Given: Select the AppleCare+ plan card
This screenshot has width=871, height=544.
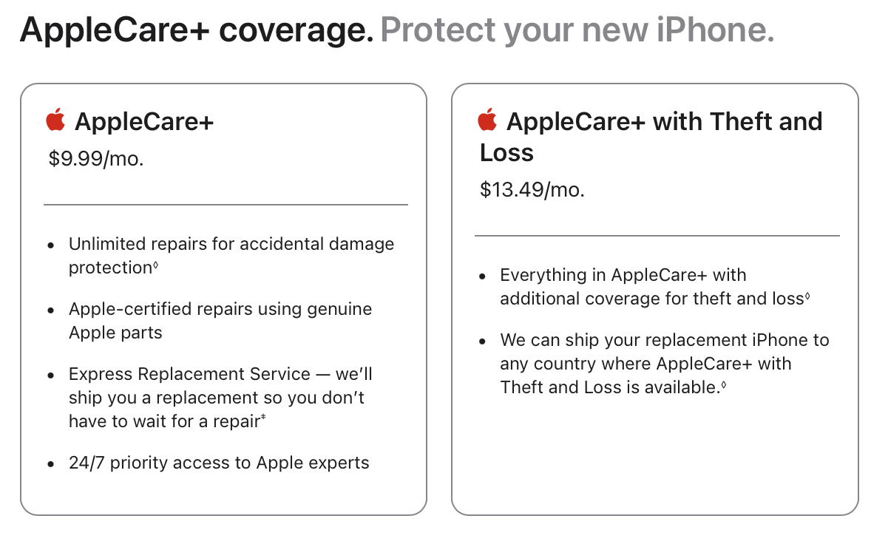Looking at the screenshot, I should coord(223,299).
